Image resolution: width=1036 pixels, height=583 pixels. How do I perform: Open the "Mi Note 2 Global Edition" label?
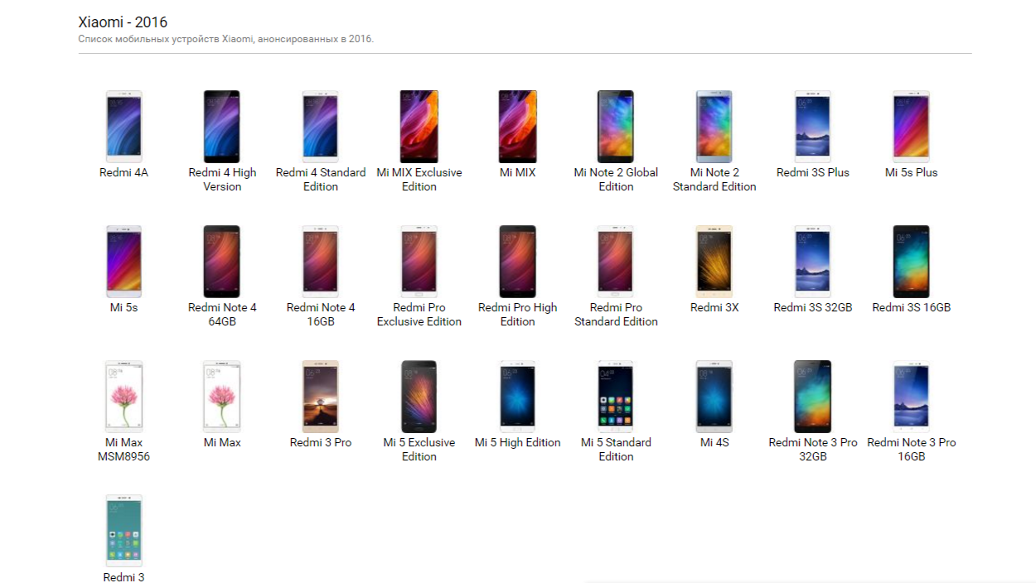tap(616, 180)
